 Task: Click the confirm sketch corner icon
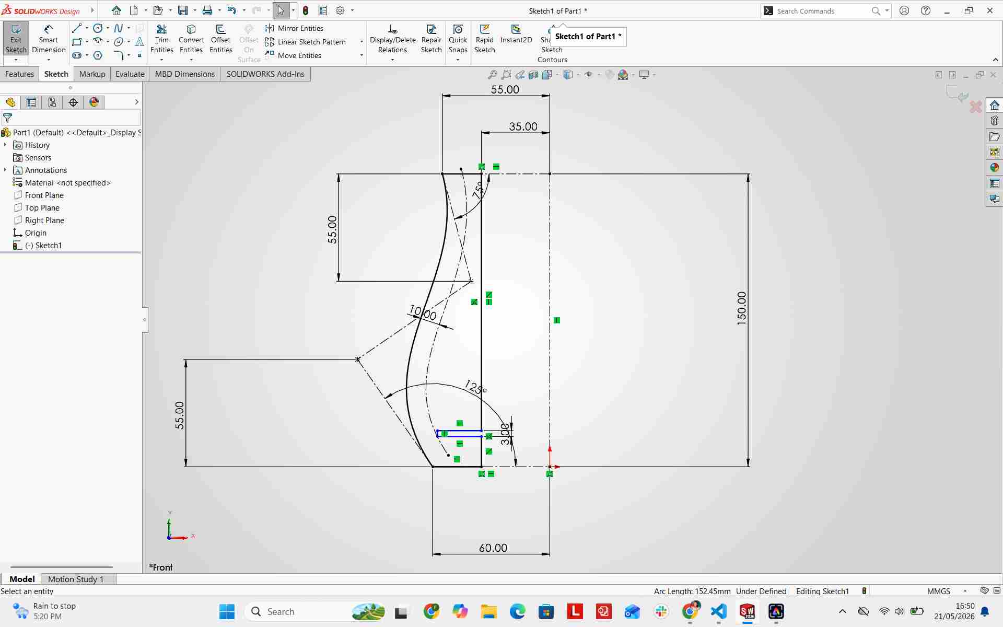[x=958, y=95]
